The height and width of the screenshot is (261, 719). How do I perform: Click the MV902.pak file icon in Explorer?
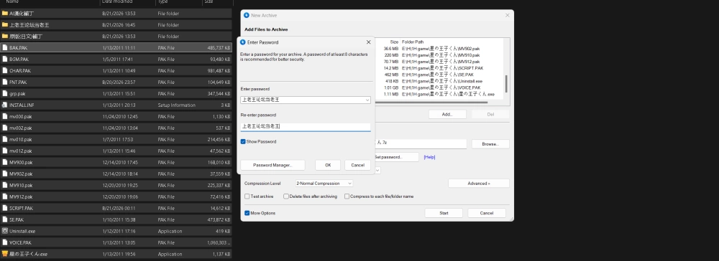(x=5, y=174)
